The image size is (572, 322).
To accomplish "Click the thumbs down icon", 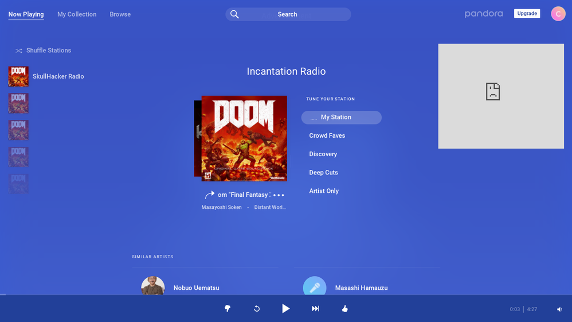I will click(228, 309).
